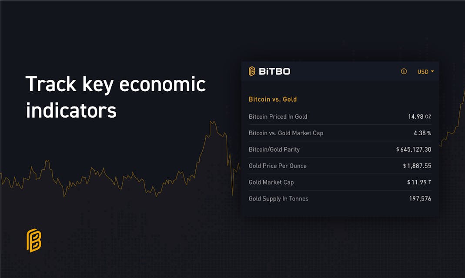Image resolution: width=465 pixels, height=278 pixels.
Task: Click the dropdown caret next to USD
Action: click(432, 71)
